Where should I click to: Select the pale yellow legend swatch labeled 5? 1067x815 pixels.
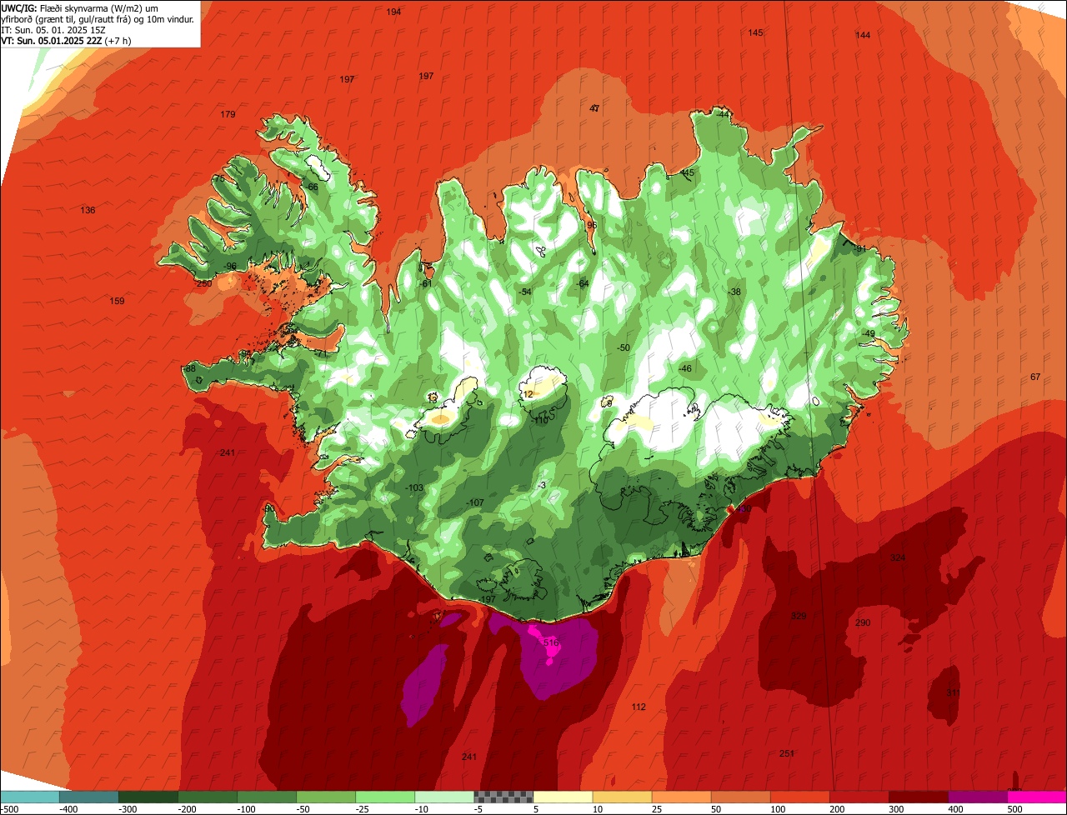pos(563,797)
